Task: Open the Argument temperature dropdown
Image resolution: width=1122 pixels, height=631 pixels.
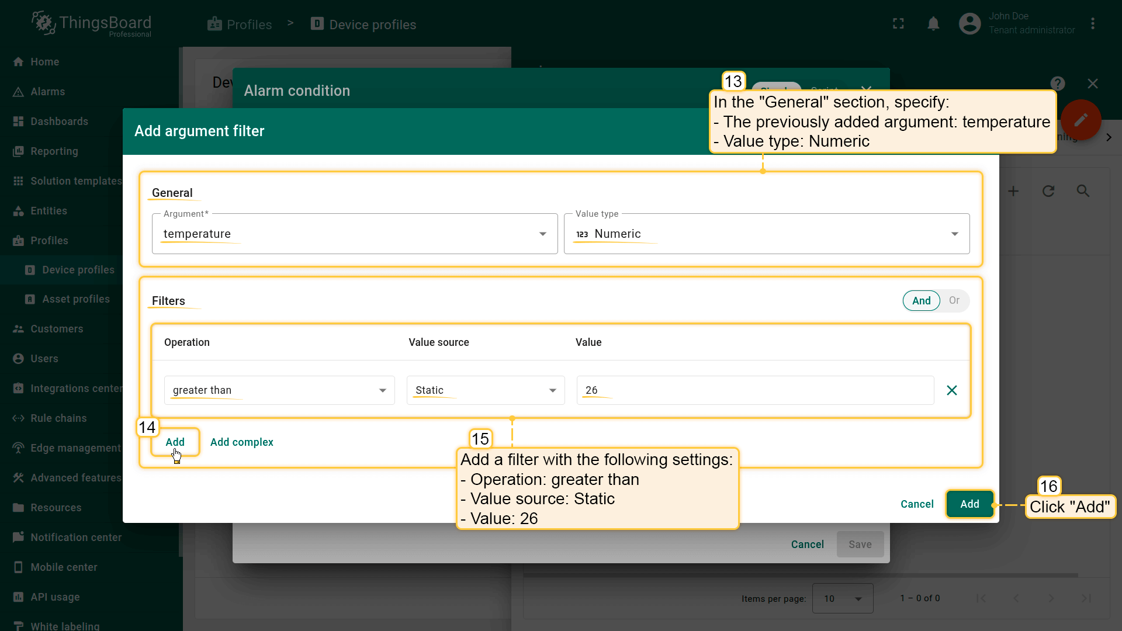Action: tap(354, 234)
